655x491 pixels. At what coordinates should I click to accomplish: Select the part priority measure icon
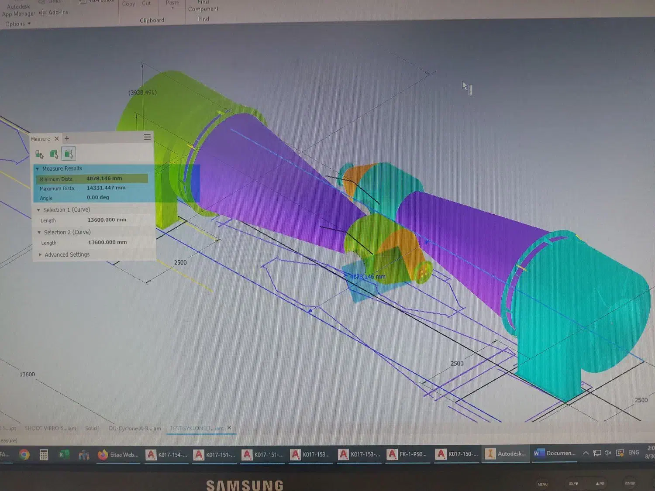tap(54, 154)
